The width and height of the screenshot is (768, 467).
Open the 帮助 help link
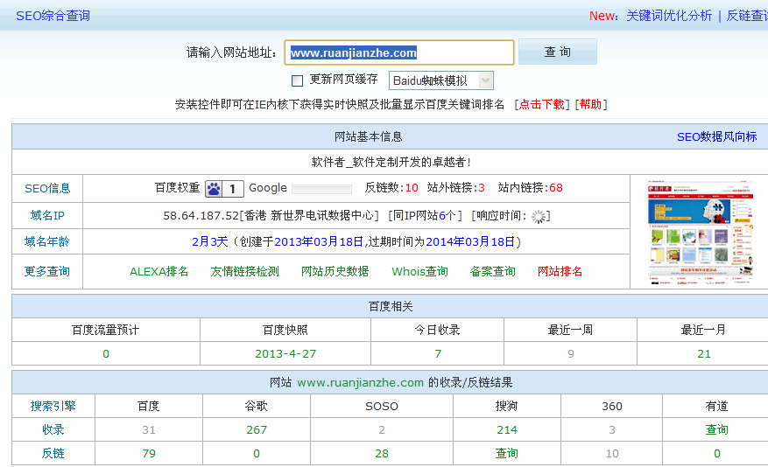coord(591,105)
